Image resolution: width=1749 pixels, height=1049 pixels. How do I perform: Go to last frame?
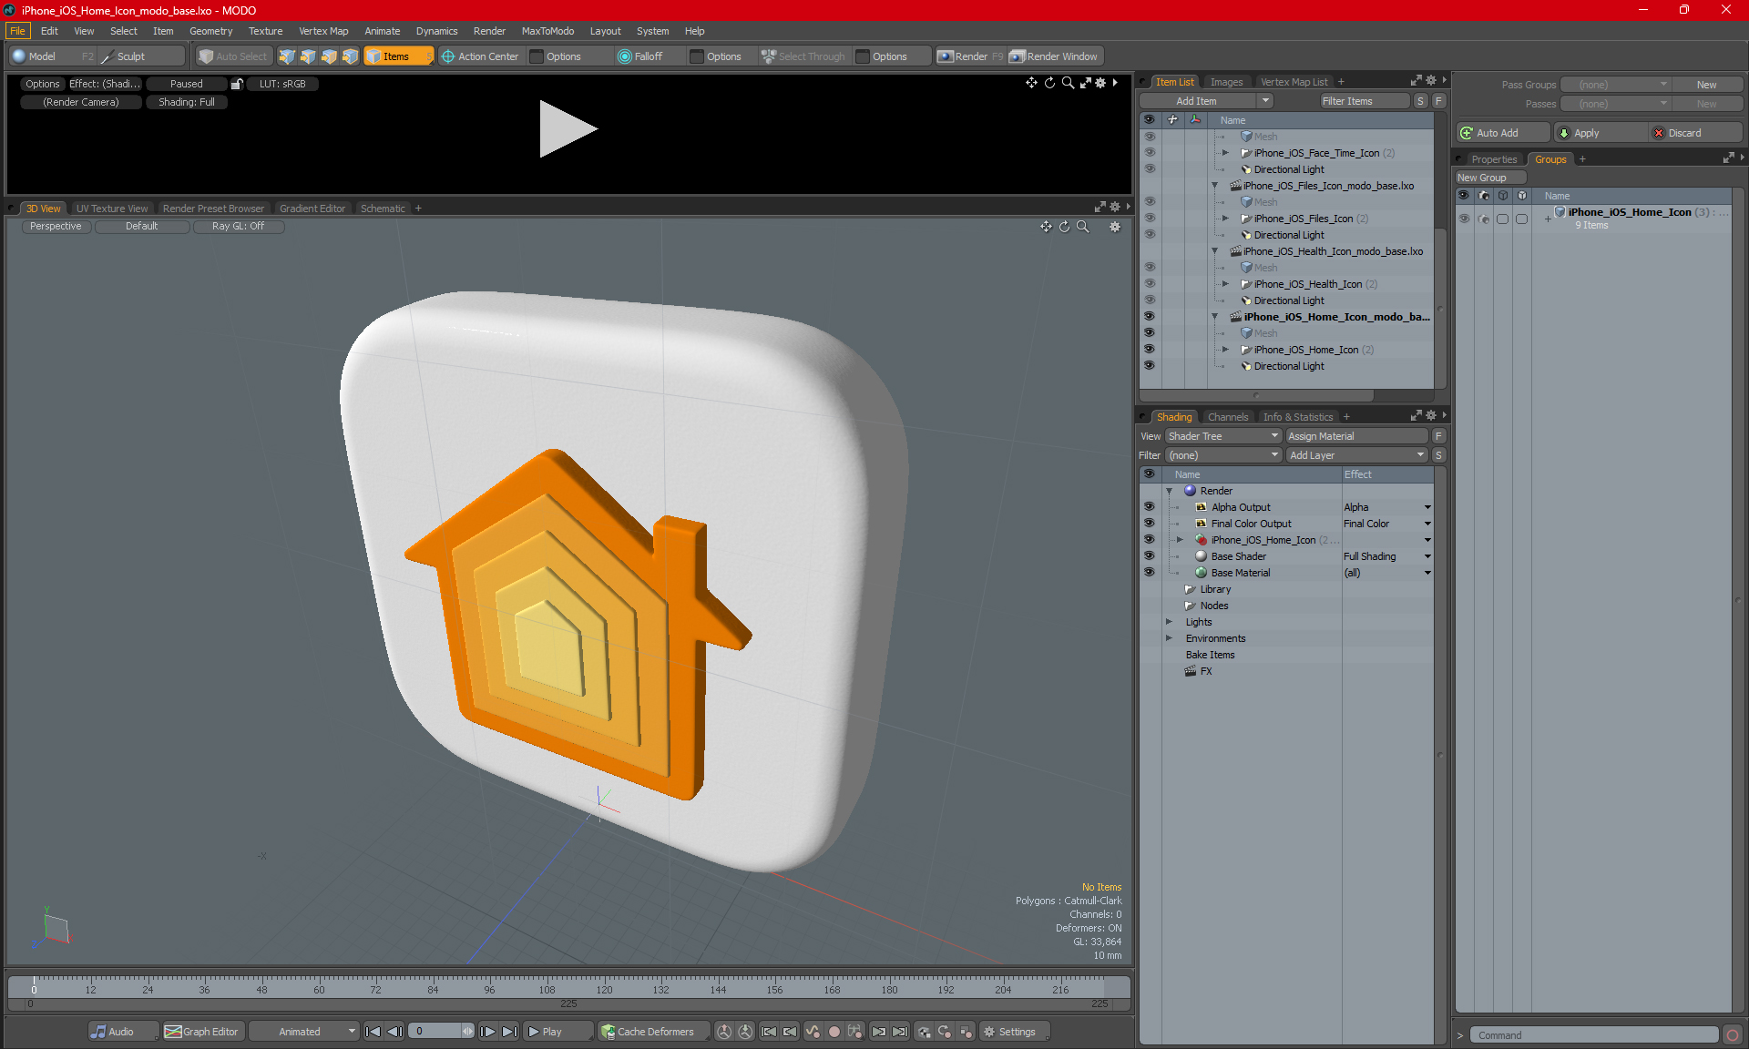[x=509, y=1032]
